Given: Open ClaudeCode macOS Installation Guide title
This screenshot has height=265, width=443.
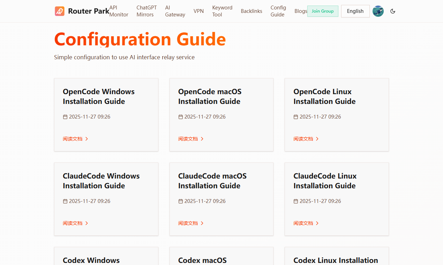Looking at the screenshot, I should 212,181.
